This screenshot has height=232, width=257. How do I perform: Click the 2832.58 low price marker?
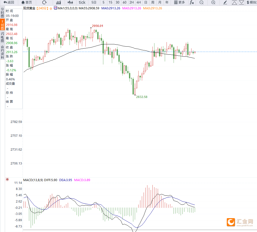142,97
